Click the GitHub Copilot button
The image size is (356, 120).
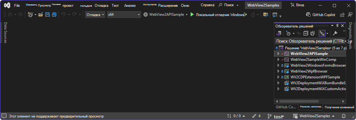coord(320,15)
